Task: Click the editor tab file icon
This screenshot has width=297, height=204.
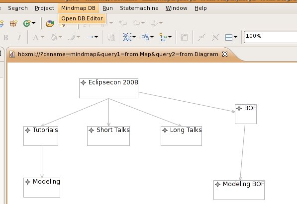Action: coord(12,54)
